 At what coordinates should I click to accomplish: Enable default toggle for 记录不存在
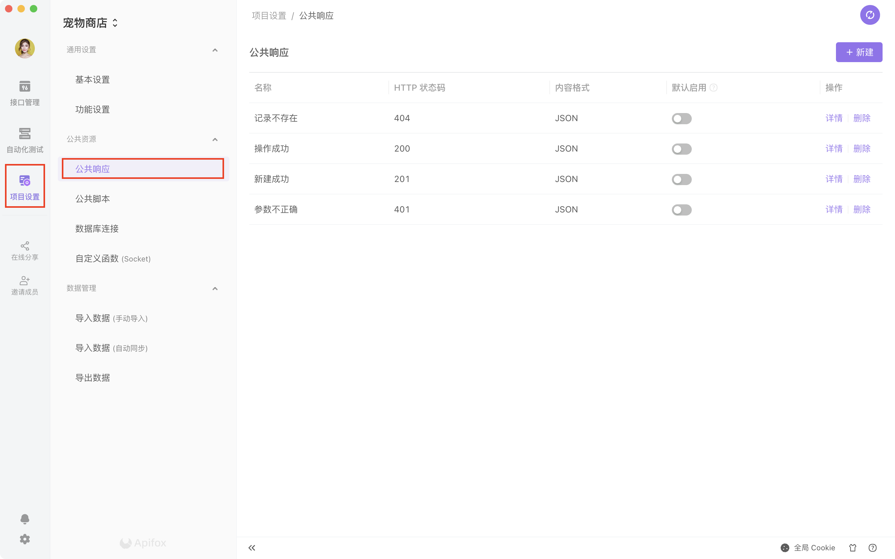pos(681,118)
